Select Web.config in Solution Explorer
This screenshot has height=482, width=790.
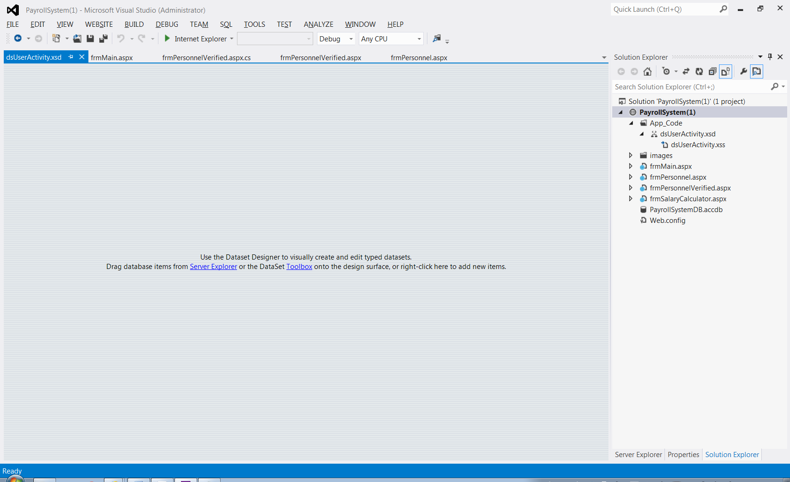click(667, 220)
